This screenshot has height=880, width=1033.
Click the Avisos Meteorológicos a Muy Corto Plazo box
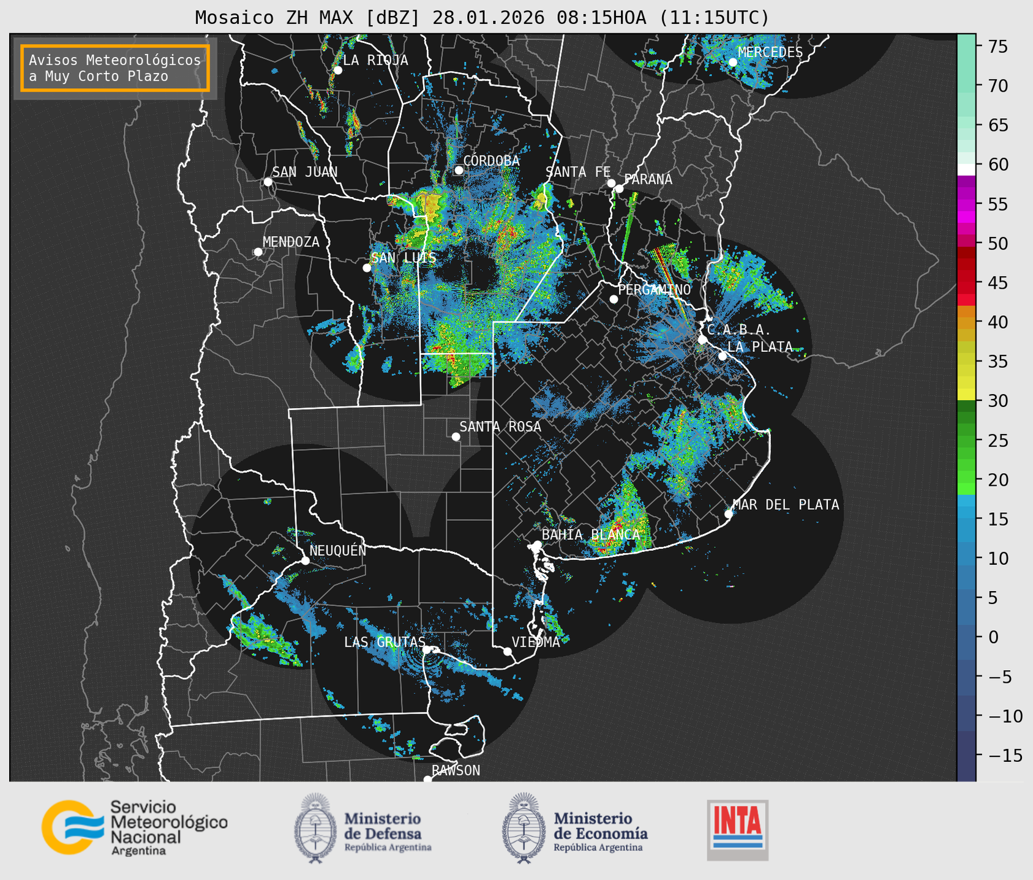click(x=115, y=68)
